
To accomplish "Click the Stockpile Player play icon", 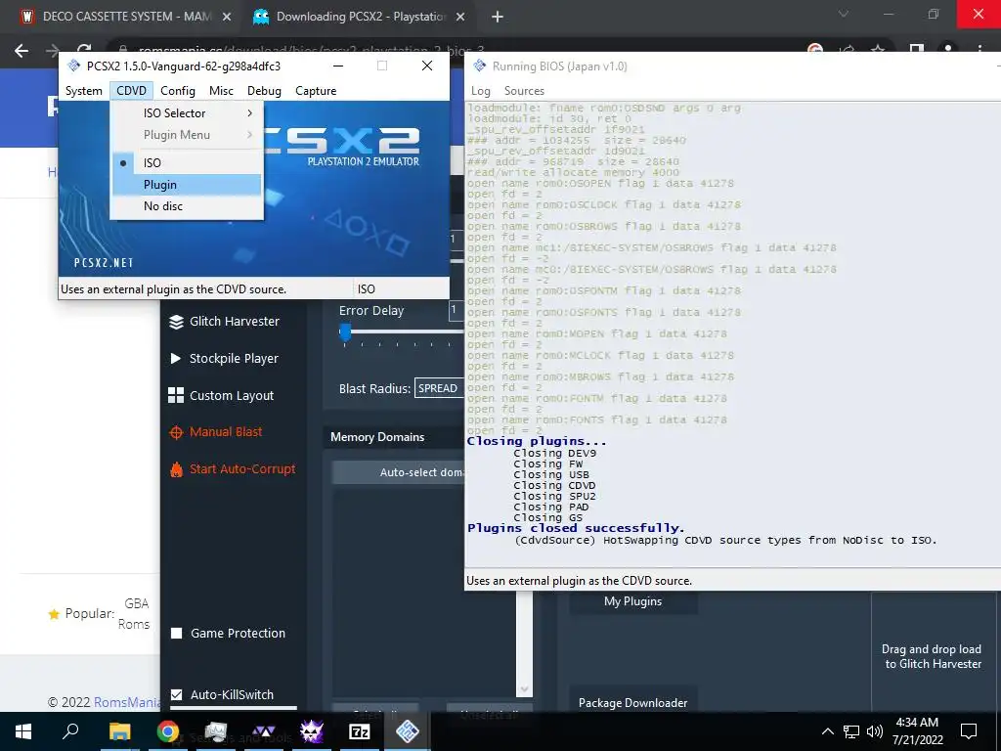I will pos(176,358).
